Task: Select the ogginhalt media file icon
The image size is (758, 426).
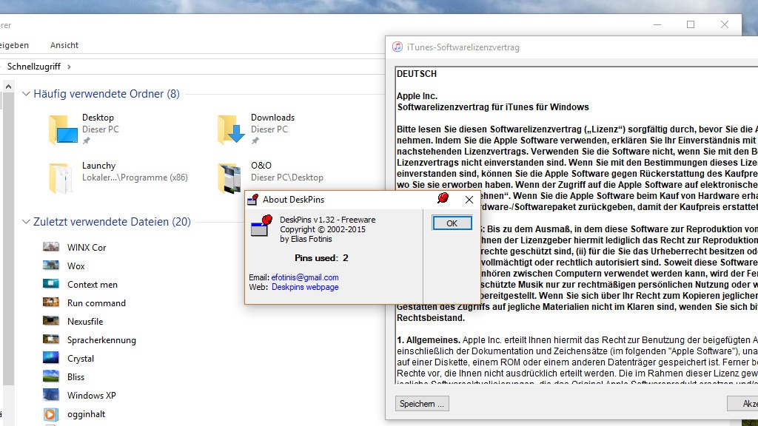Action: click(51, 414)
